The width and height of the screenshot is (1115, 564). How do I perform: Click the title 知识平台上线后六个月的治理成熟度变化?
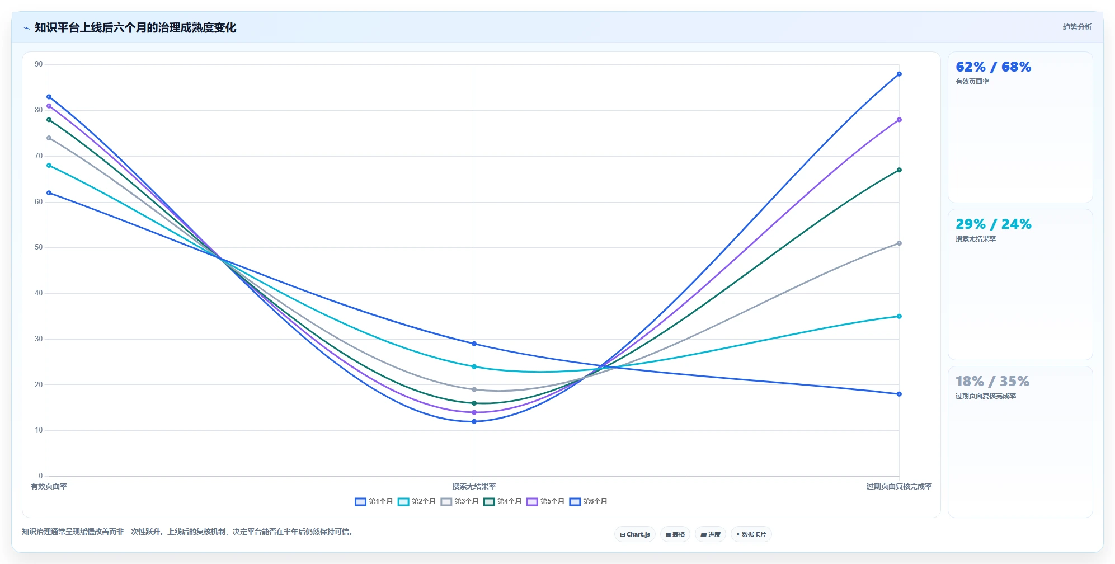(x=135, y=28)
